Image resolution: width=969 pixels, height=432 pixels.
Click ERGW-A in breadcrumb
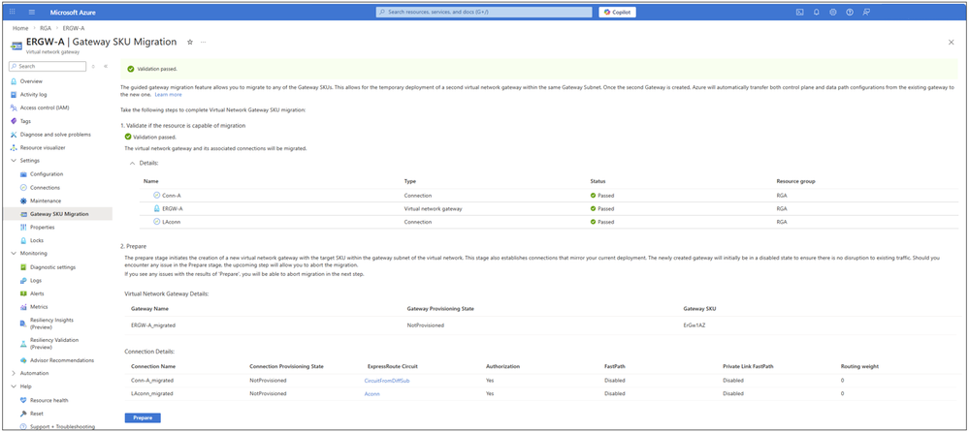click(74, 28)
